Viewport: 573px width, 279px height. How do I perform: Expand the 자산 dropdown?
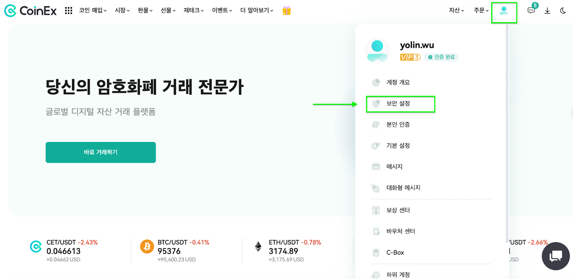coord(456,10)
